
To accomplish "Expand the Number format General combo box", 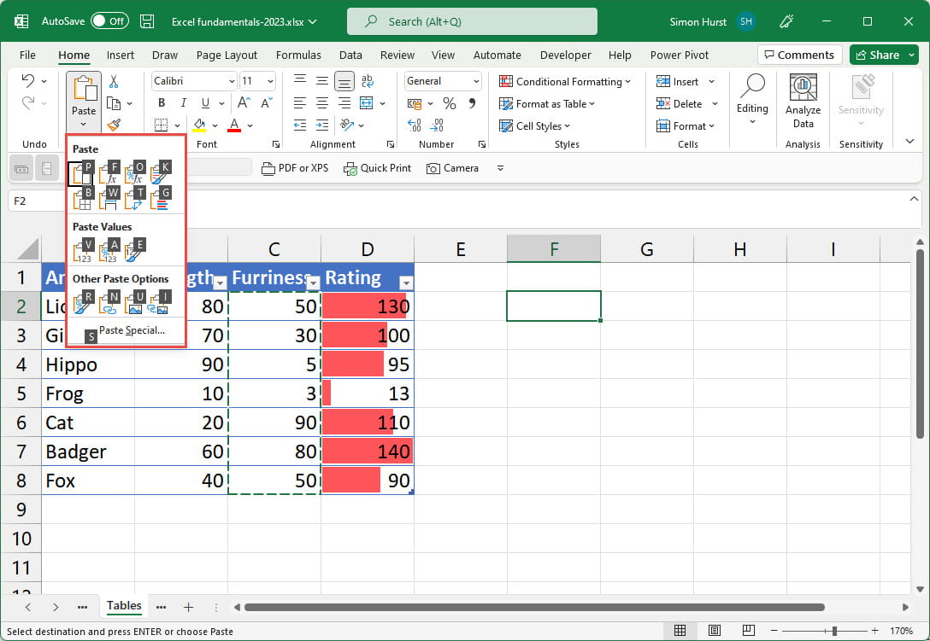I will coord(475,81).
